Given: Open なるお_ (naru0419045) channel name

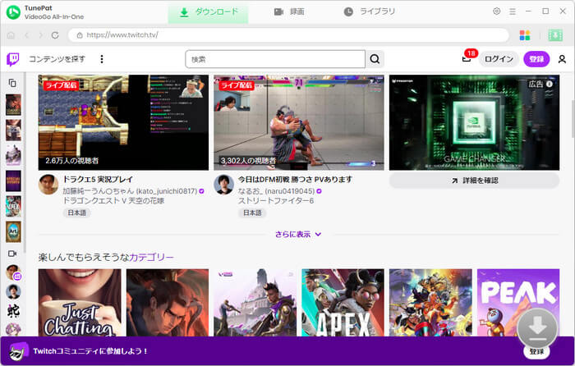Looking at the screenshot, I should [276, 191].
